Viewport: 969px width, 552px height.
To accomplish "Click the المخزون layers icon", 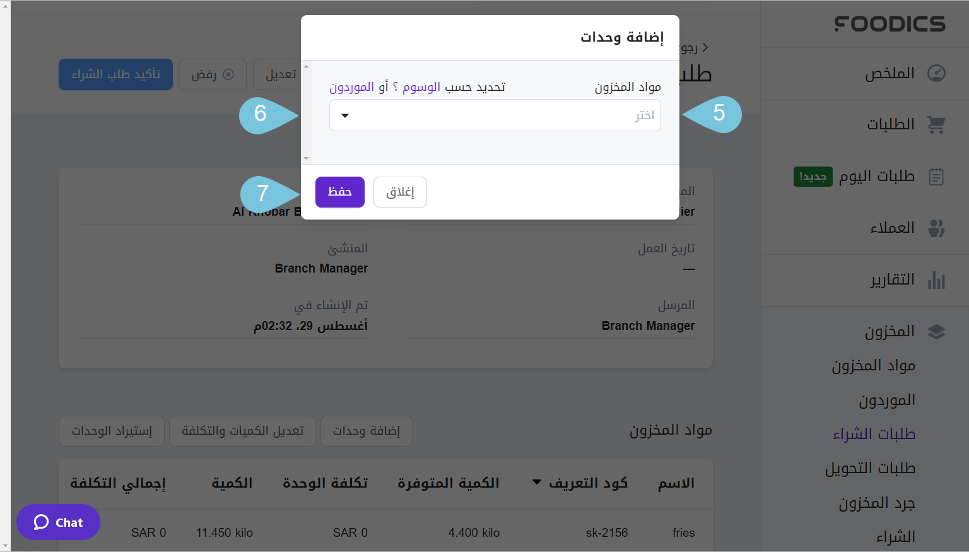I will pos(936,331).
